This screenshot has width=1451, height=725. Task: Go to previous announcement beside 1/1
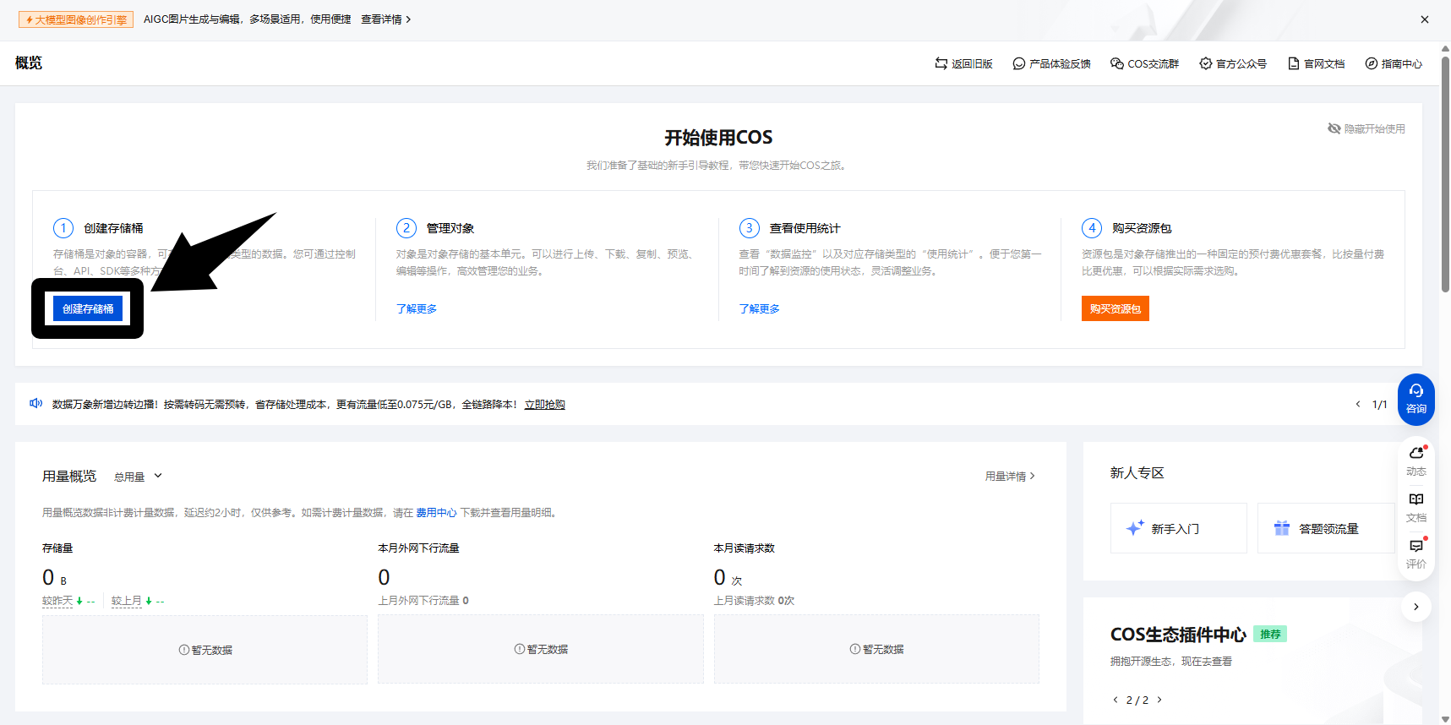click(x=1358, y=404)
